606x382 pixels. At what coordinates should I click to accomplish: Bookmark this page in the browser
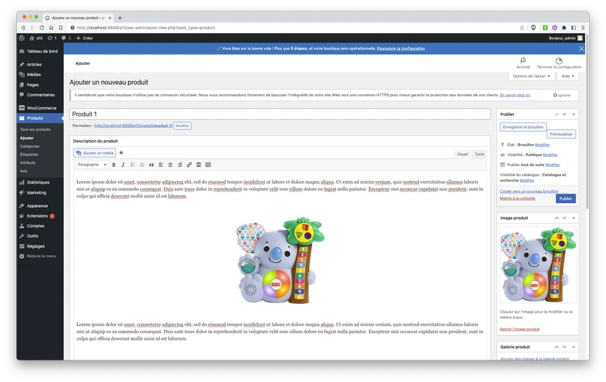tap(61, 28)
